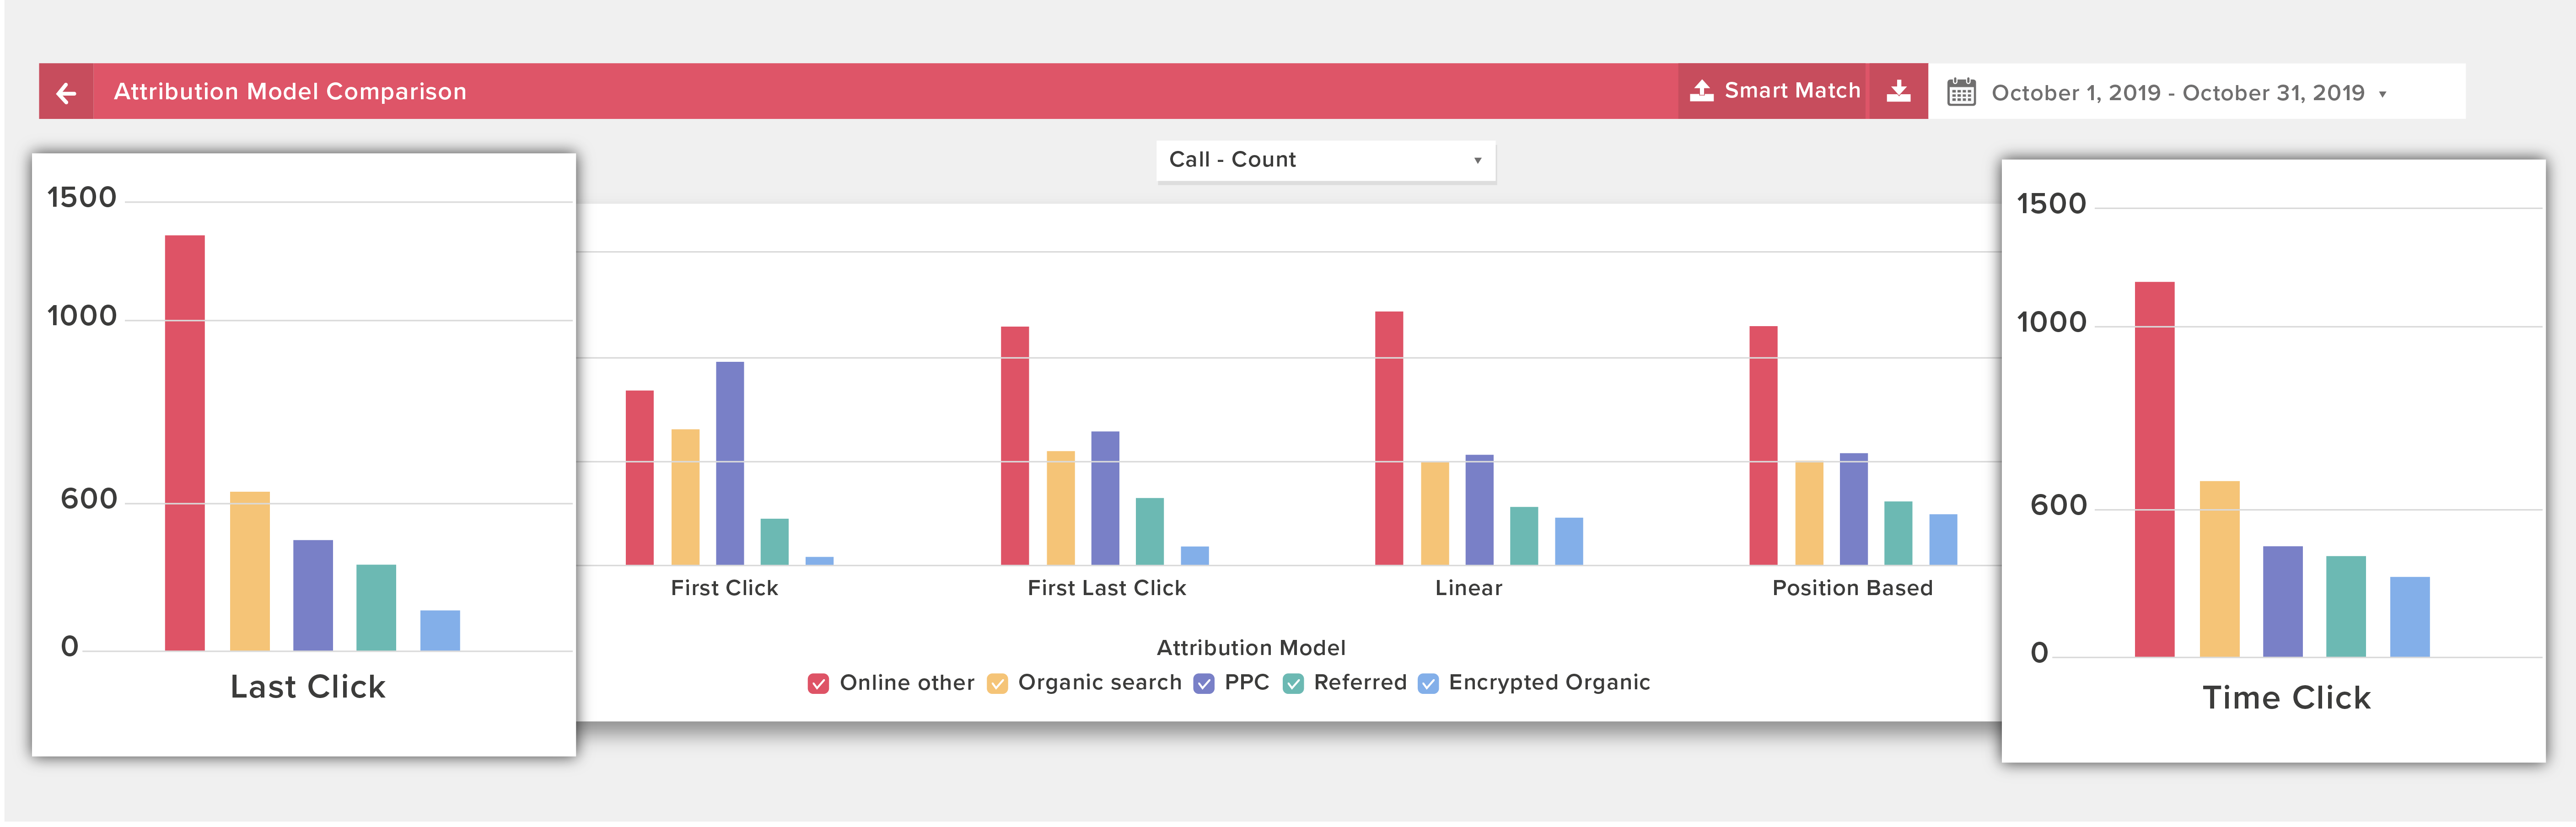This screenshot has width=2576, height=827.
Task: Select the teal Referred bar in Position Based
Action: coord(1898,534)
